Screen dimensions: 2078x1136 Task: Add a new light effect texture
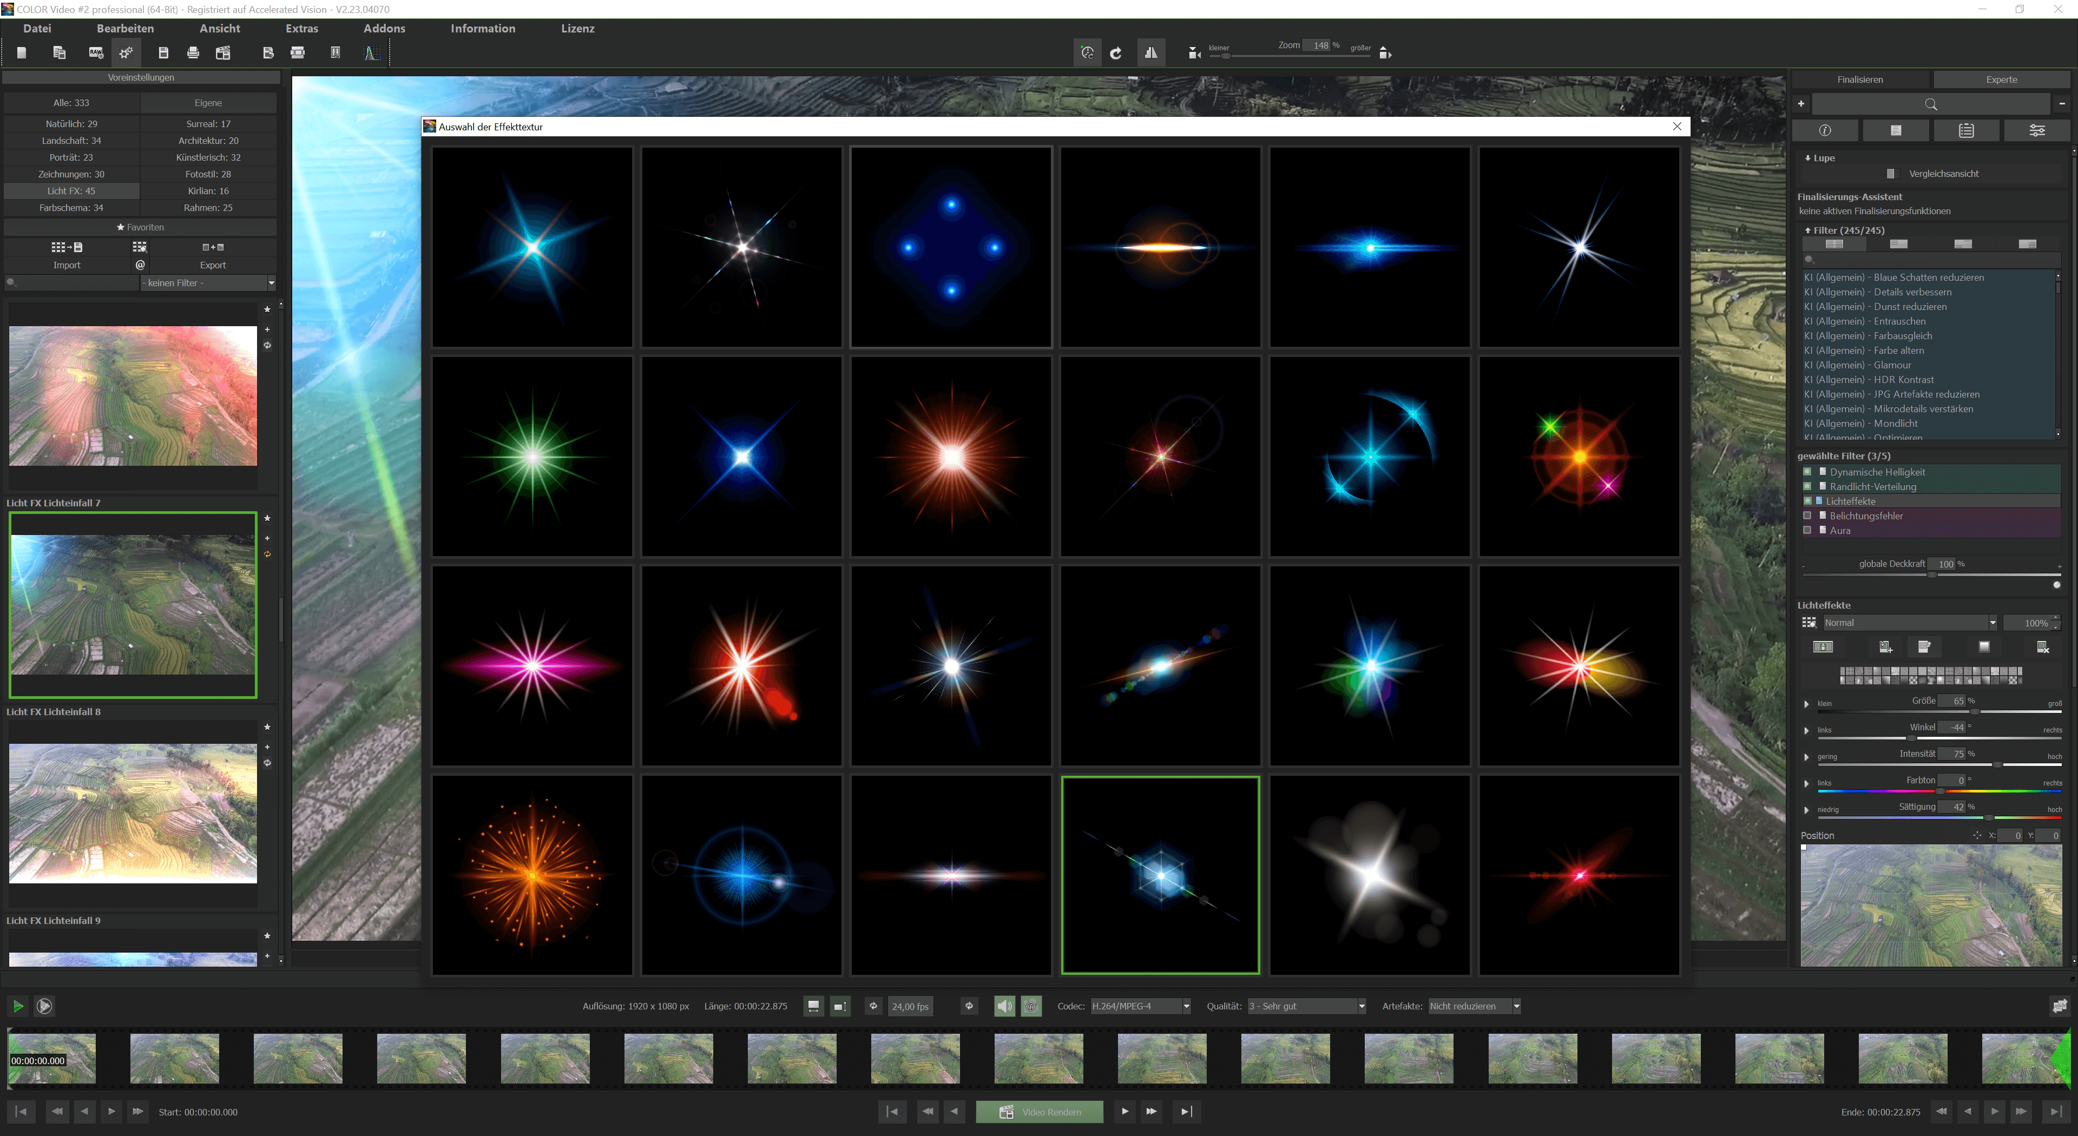(1885, 646)
